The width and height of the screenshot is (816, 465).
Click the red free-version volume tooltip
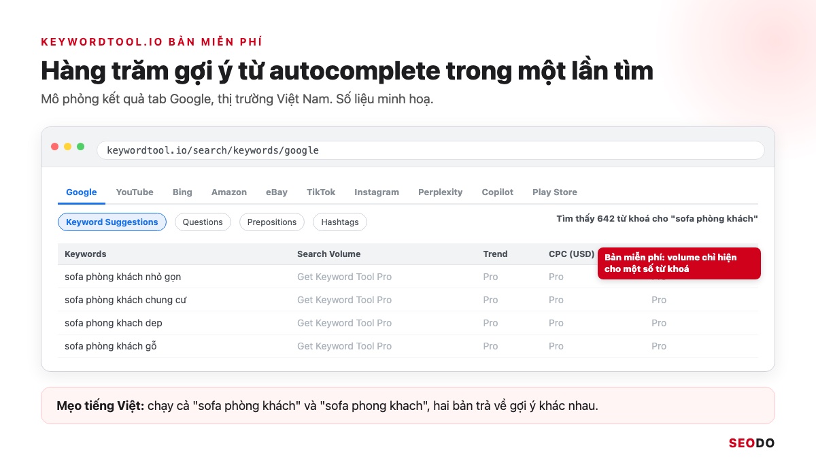(679, 263)
